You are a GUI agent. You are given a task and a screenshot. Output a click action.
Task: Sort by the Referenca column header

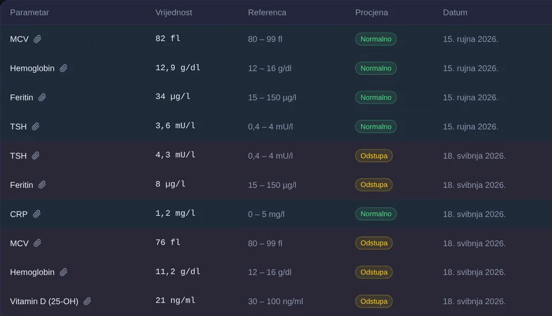pyautogui.click(x=267, y=13)
